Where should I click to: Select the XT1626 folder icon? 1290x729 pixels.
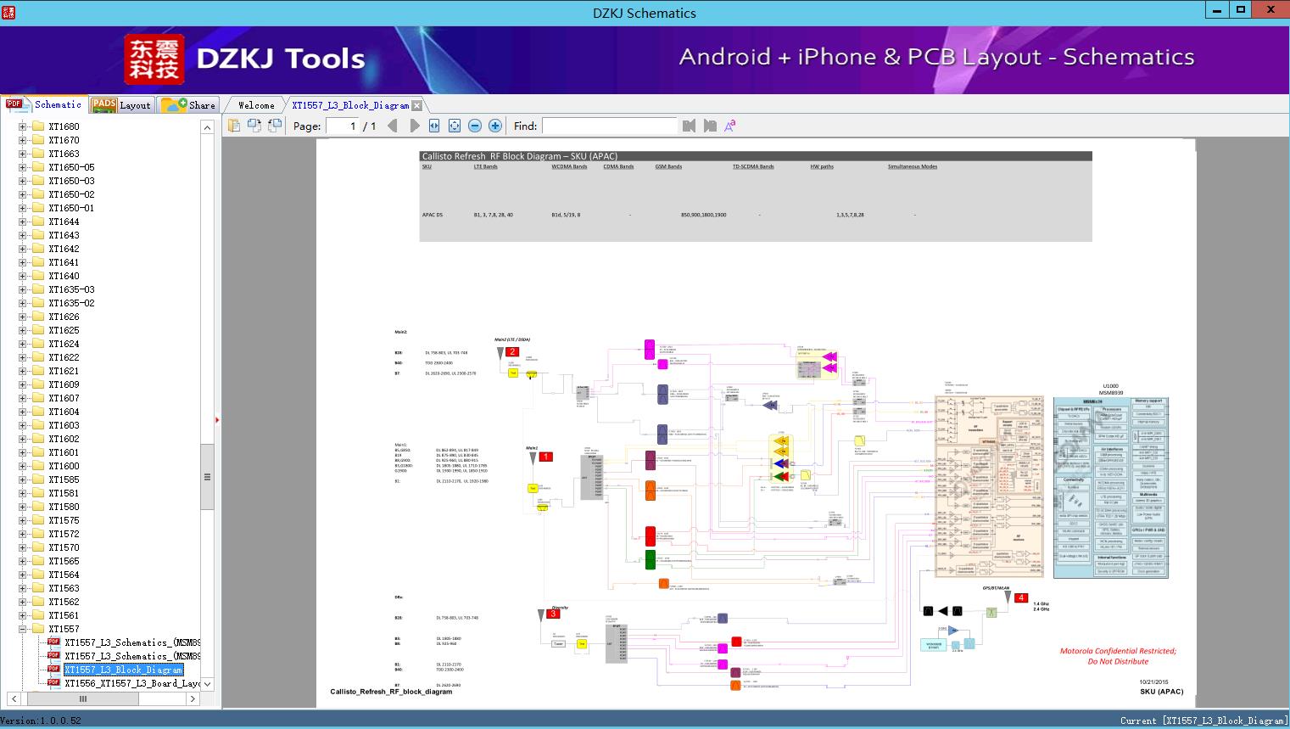(37, 317)
